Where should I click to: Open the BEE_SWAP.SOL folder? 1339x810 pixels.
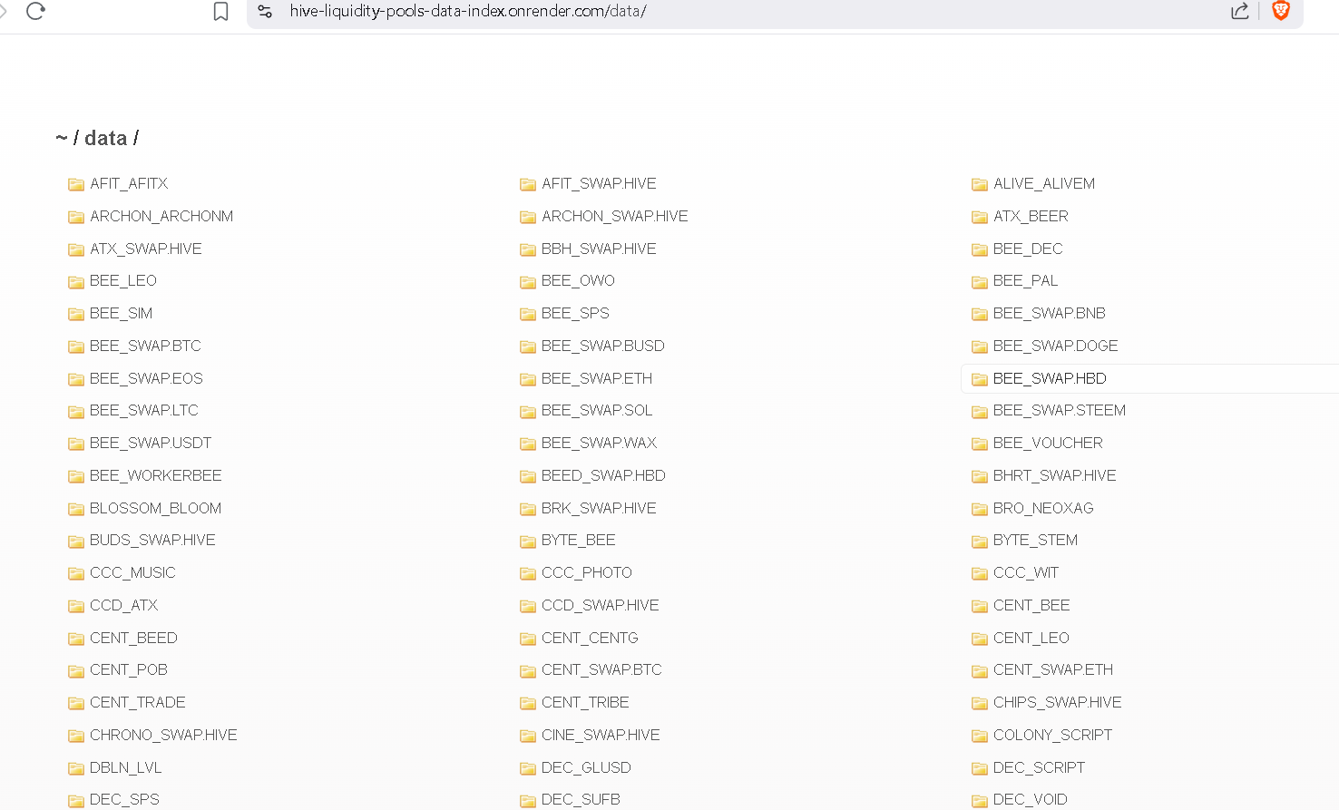tap(597, 410)
